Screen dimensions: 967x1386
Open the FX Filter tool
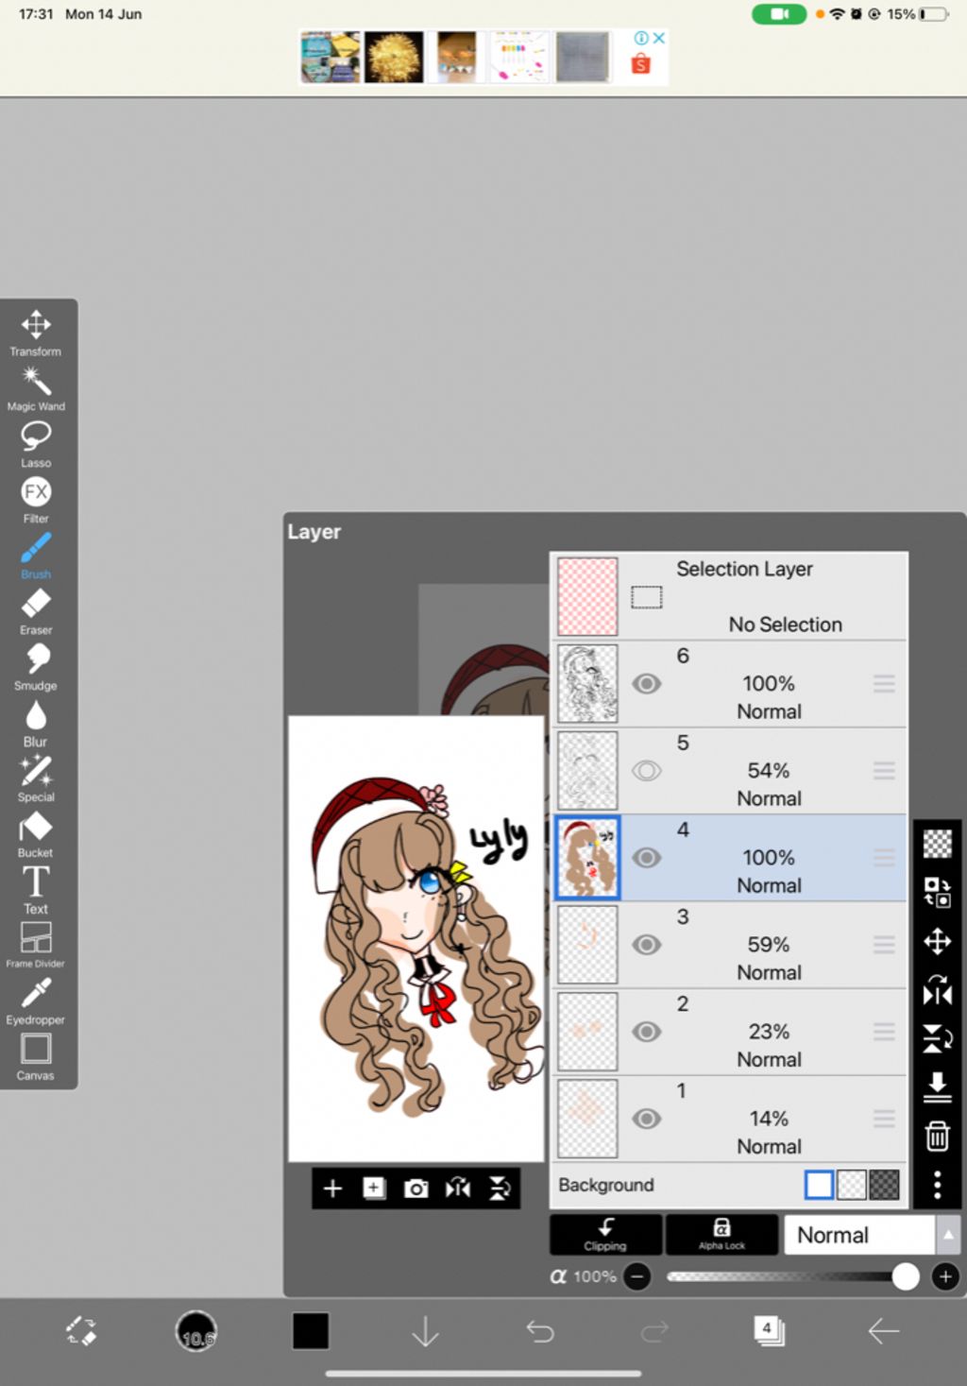pyautogui.click(x=36, y=500)
